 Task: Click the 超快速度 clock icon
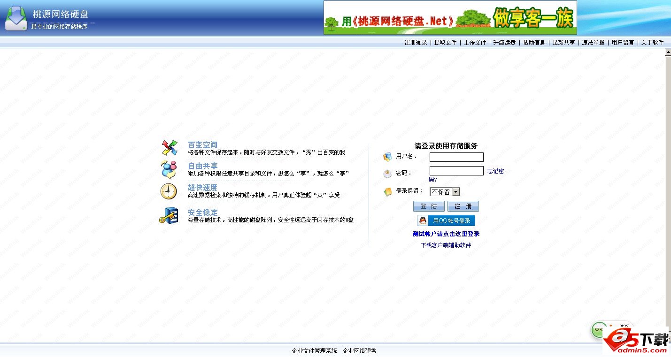[x=169, y=191]
